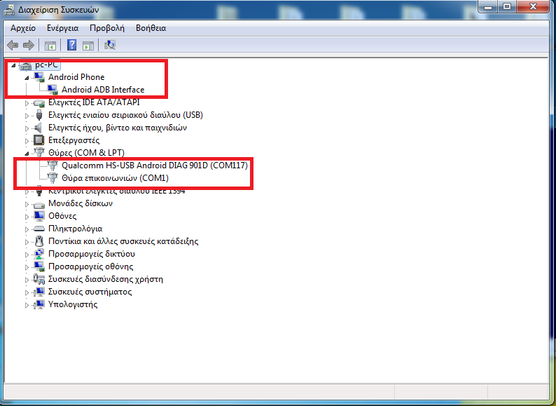Click the Υπολογιστής computer icon
556x406 pixels.
click(x=39, y=304)
